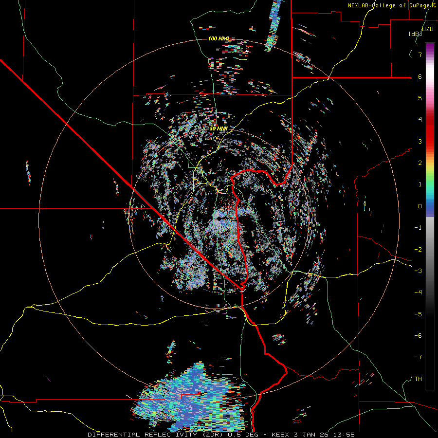The height and width of the screenshot is (438, 438).
Task: Click the -7 value on the dB scale
Action: [418, 357]
